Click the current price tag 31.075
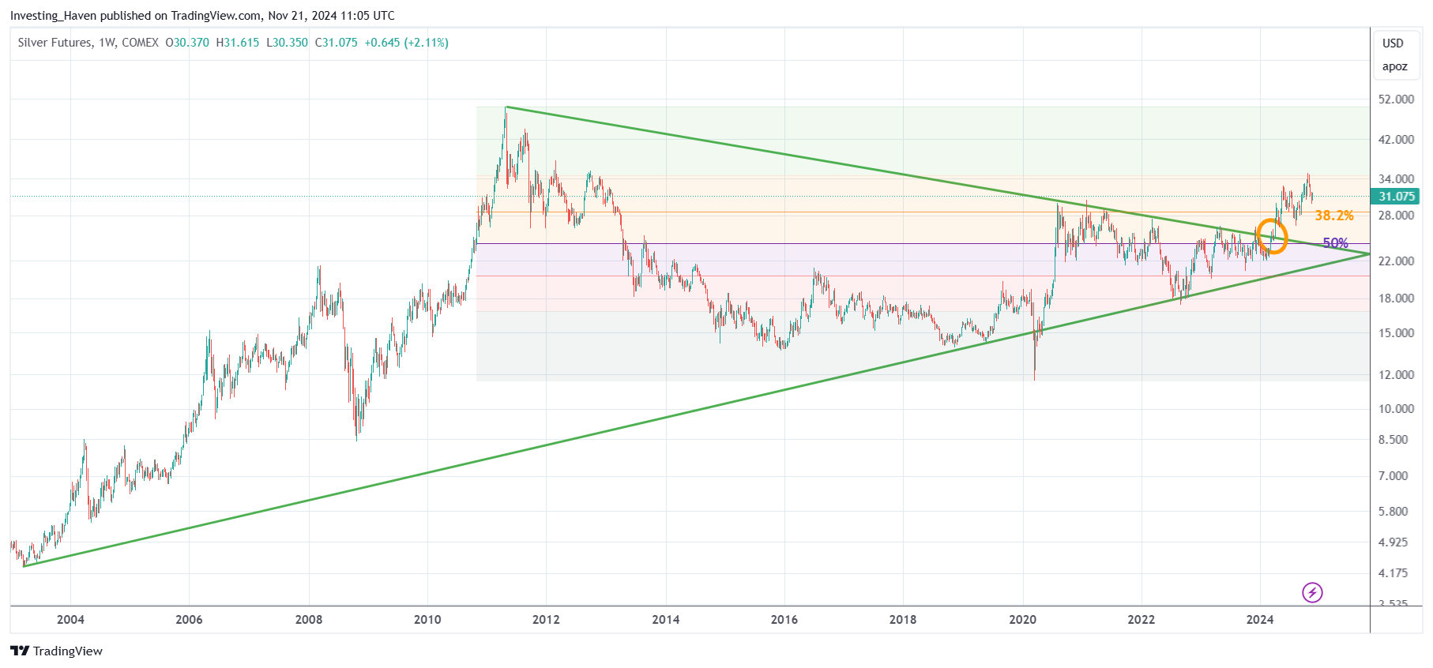The width and height of the screenshot is (1433, 668). pos(1396,197)
